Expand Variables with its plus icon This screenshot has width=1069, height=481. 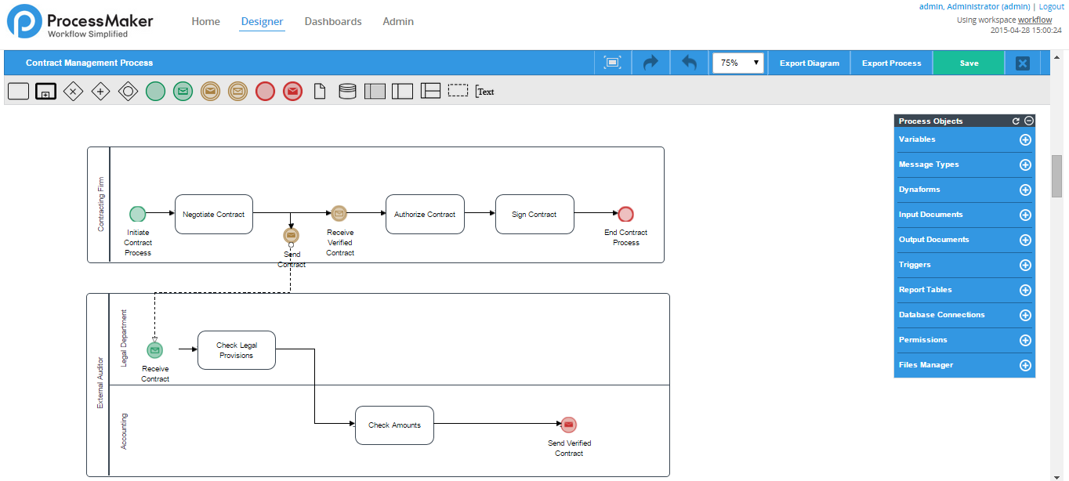pyautogui.click(x=1024, y=139)
